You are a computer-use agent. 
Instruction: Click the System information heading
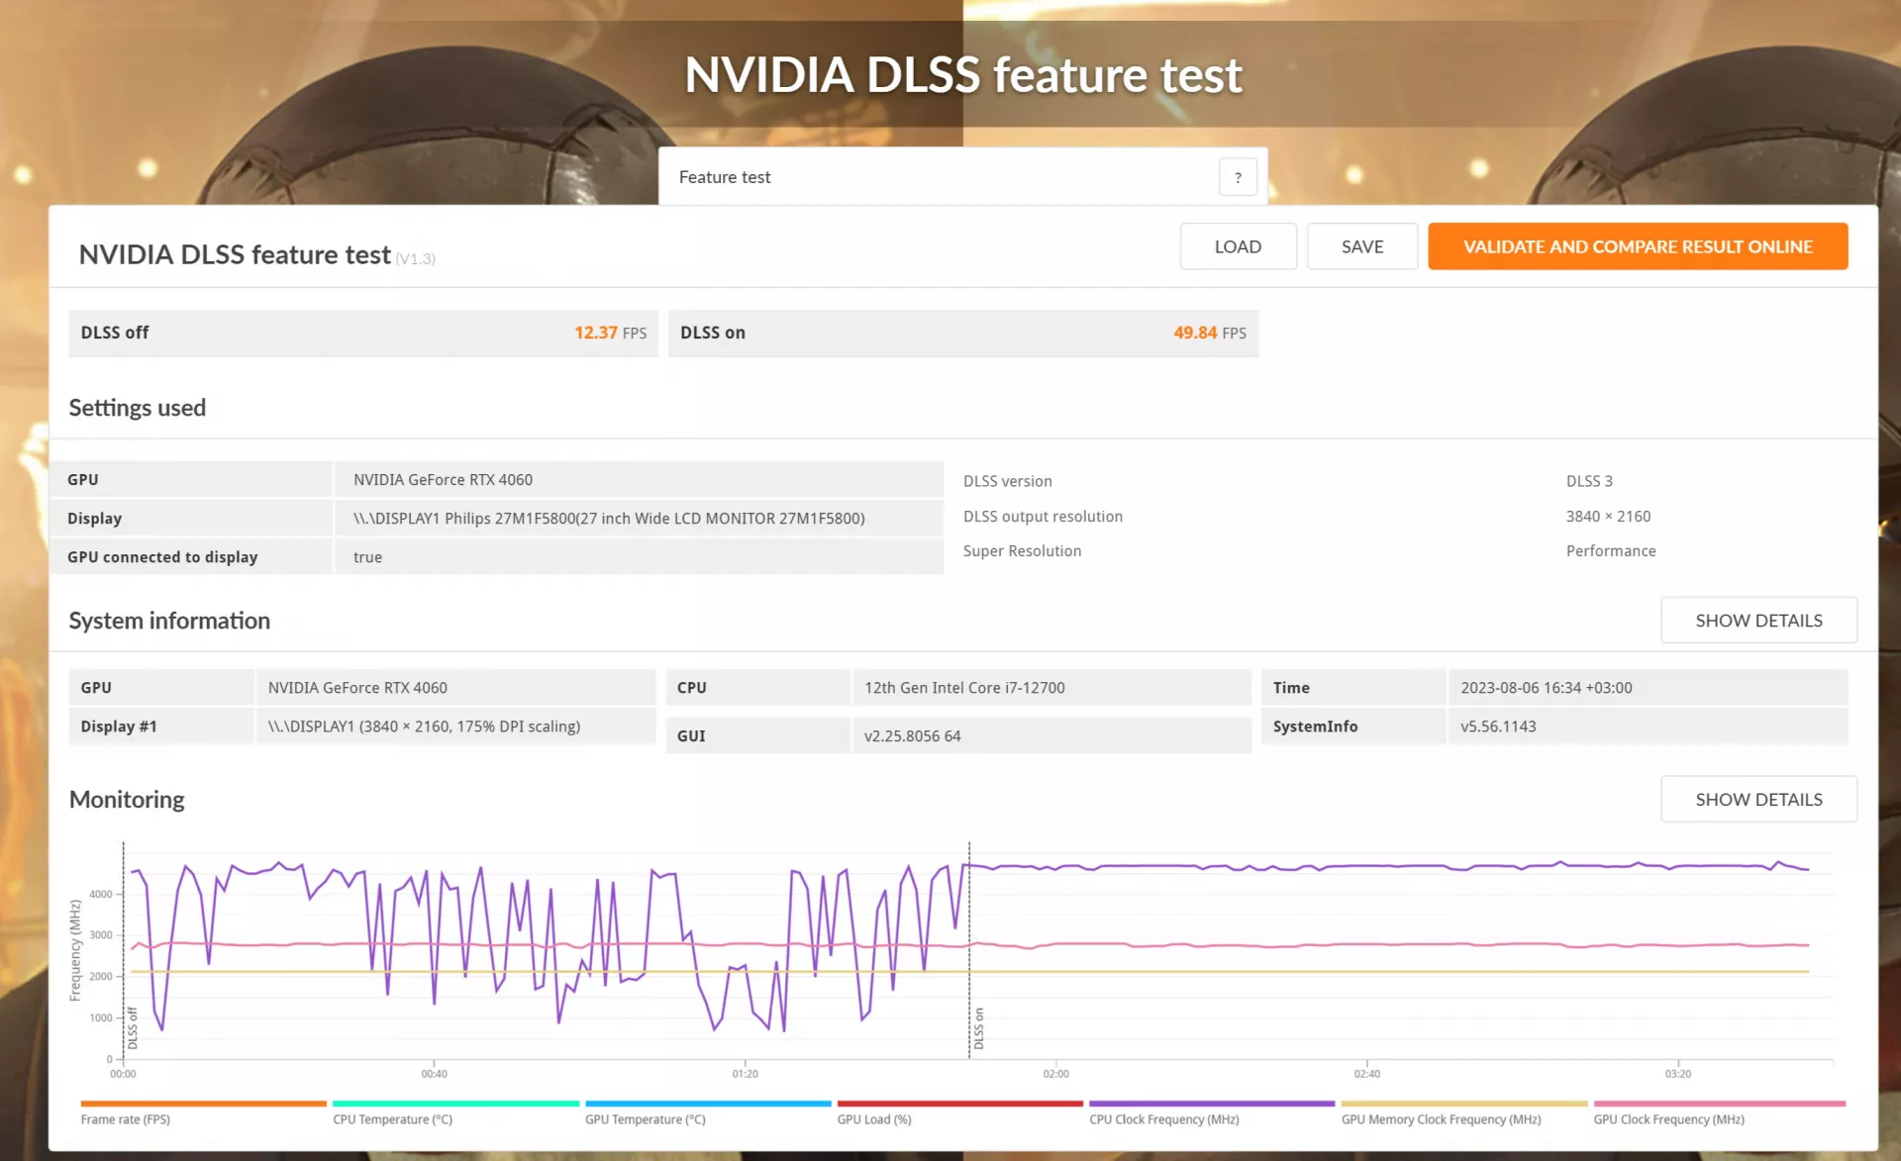tap(169, 621)
